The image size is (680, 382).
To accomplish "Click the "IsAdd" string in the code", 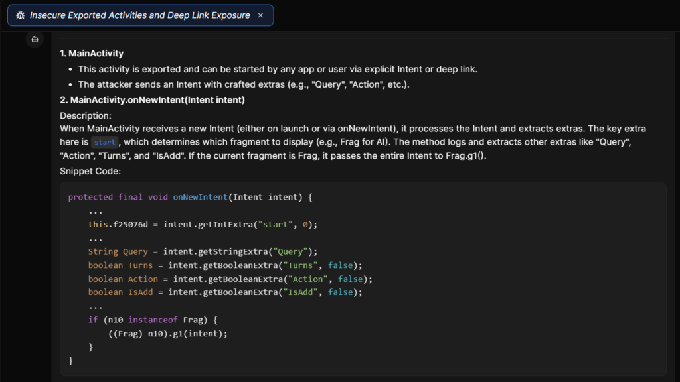I will click(x=301, y=292).
